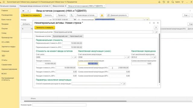This screenshot has width=193, height=108.
Task: Expand Счет начисления амортизации 0590 dropdown
Action: tap(126, 57)
